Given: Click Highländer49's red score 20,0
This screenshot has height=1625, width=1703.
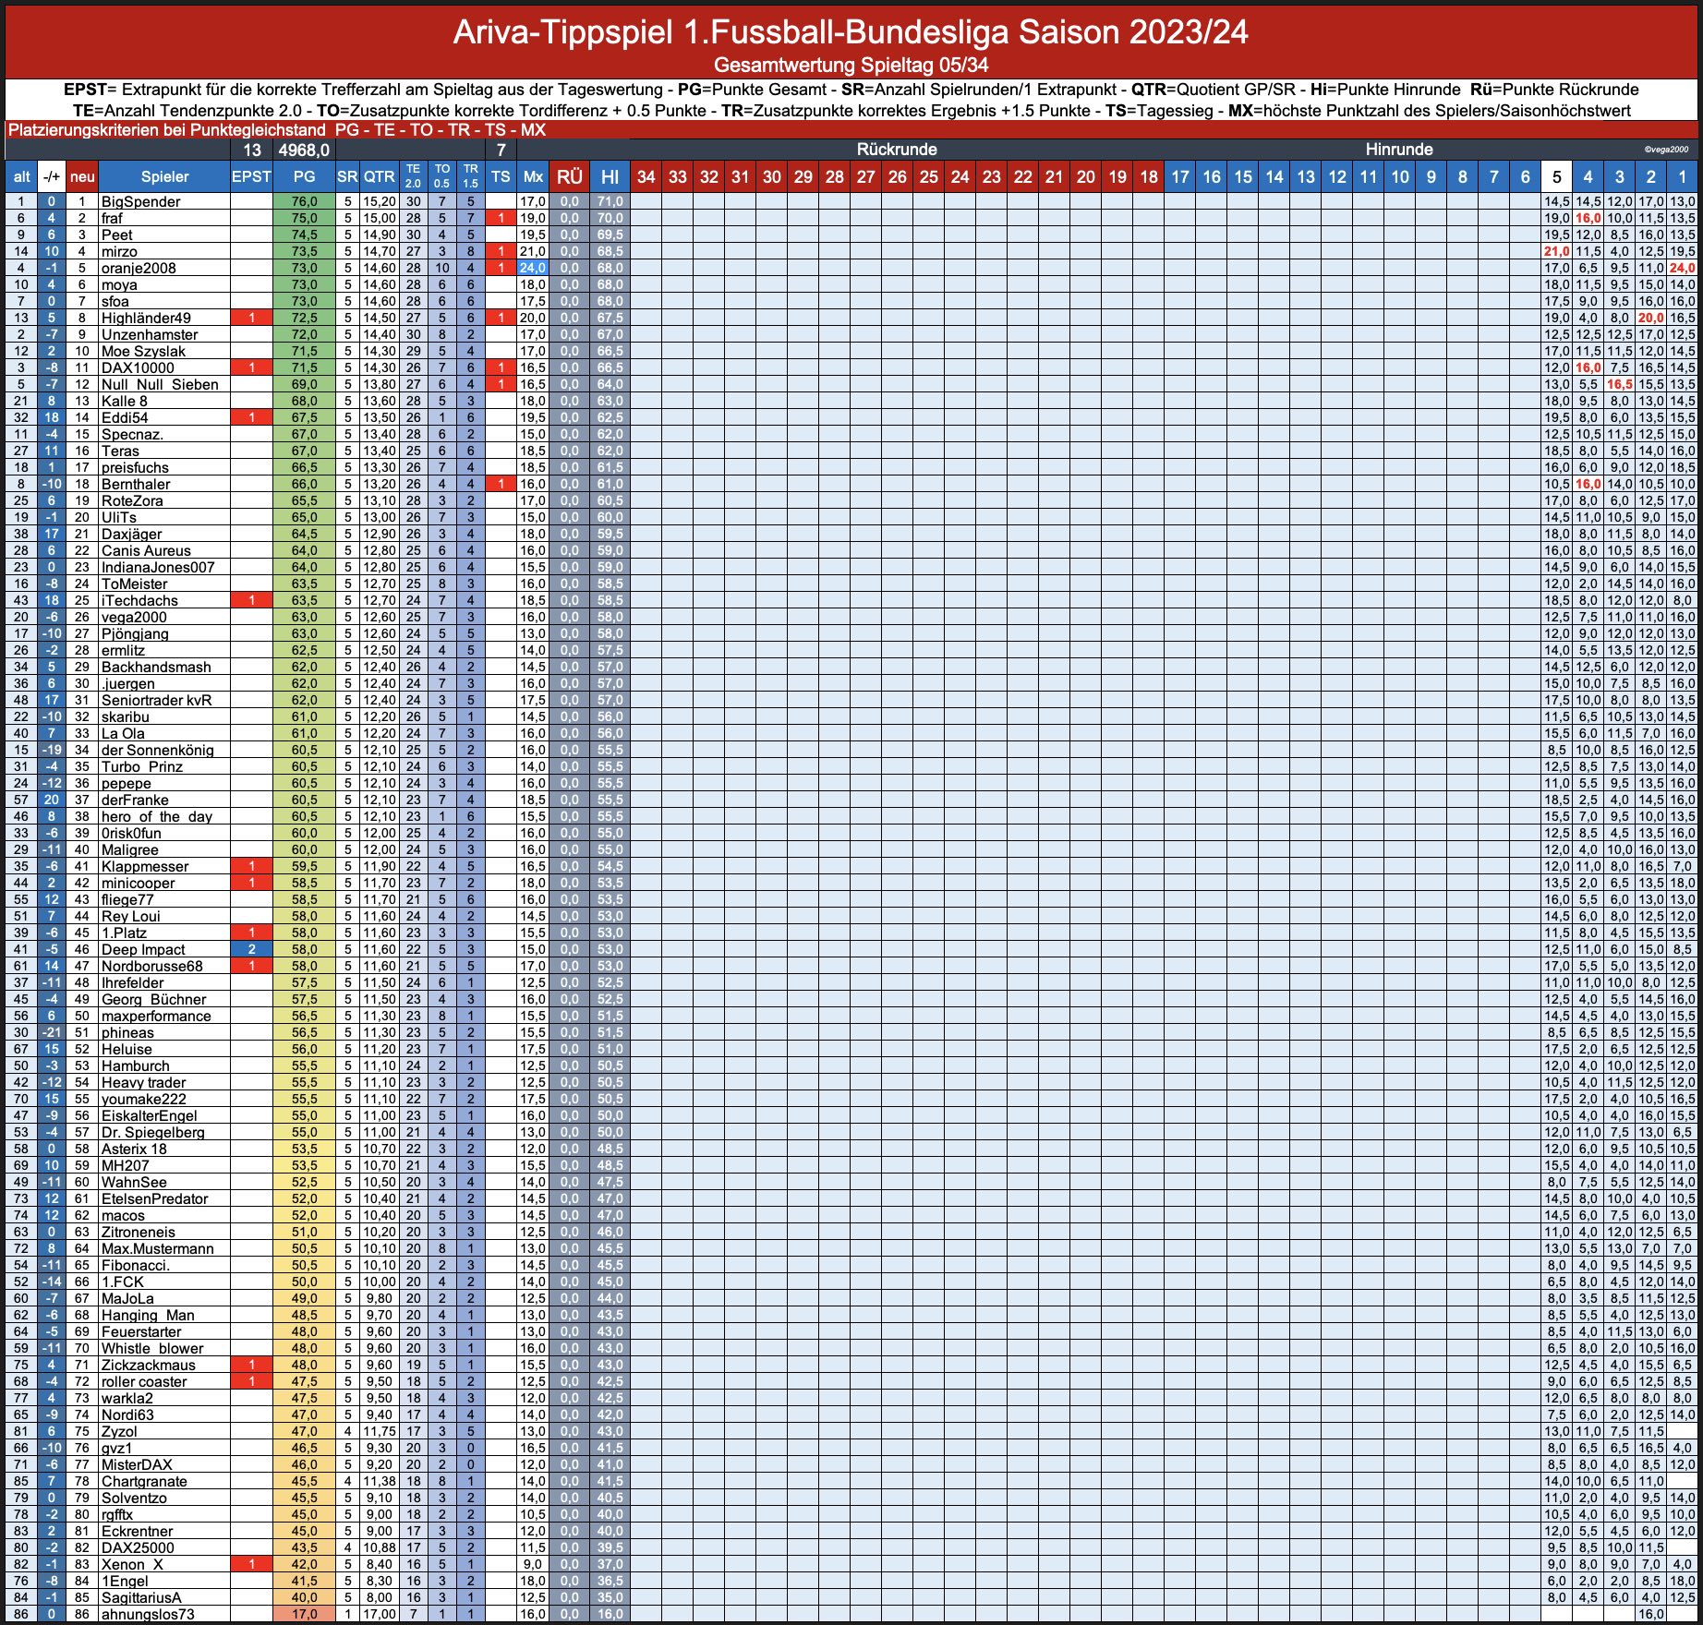Looking at the screenshot, I should tap(1651, 318).
